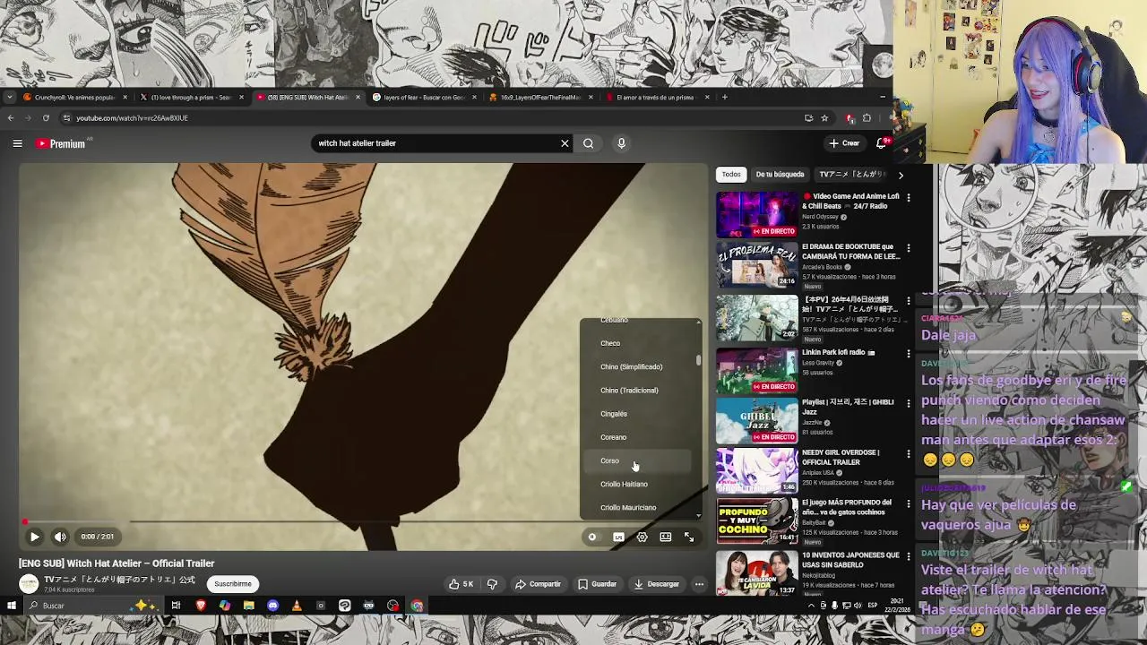Image resolution: width=1147 pixels, height=645 pixels.
Task: Open the YouTube guide hamburger menu
Action: 17,143
